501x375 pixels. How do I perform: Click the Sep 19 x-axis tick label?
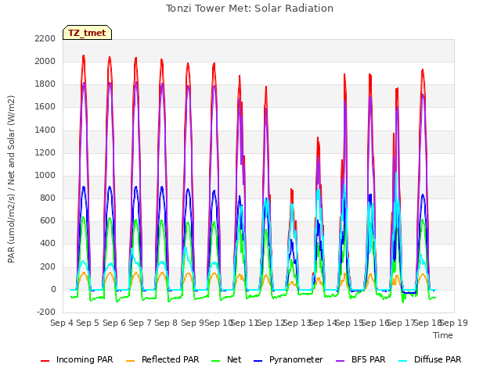(x=454, y=323)
